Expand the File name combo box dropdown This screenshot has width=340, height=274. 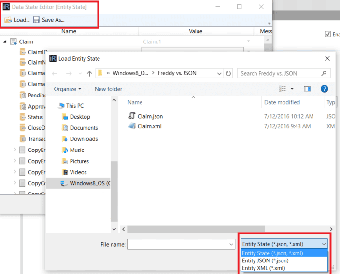(231, 245)
